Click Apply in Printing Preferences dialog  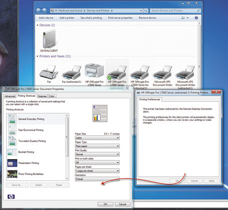pos(212,181)
